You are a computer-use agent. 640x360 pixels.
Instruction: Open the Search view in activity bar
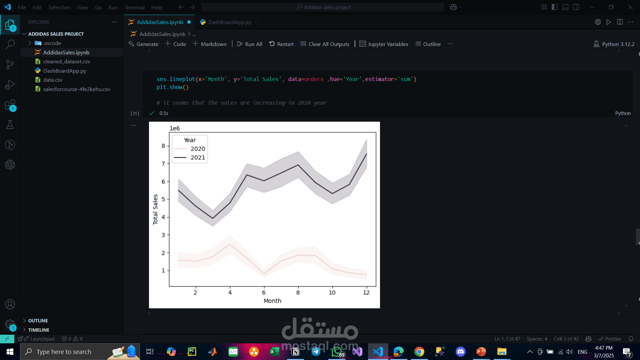click(x=10, y=44)
